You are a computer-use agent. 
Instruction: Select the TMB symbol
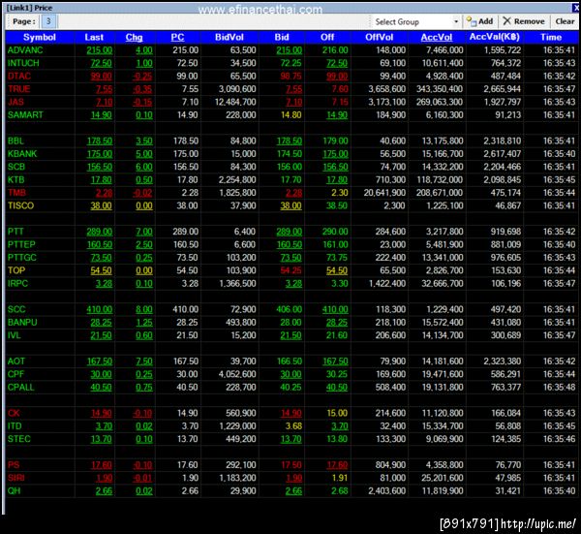click(16, 193)
